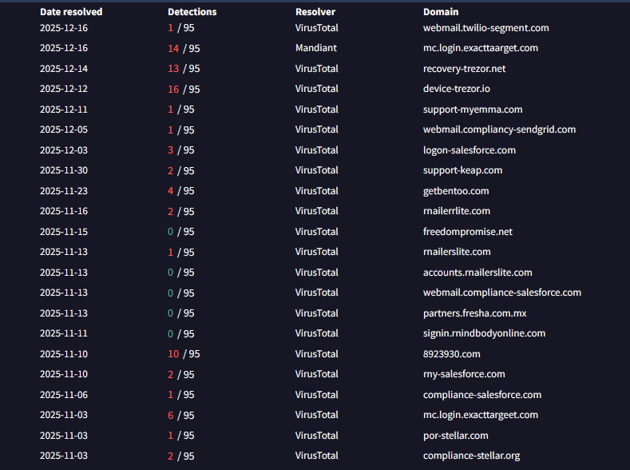Open webmail.compliancy-sendgrid.com domain link
This screenshot has height=470, width=630.
click(499, 129)
